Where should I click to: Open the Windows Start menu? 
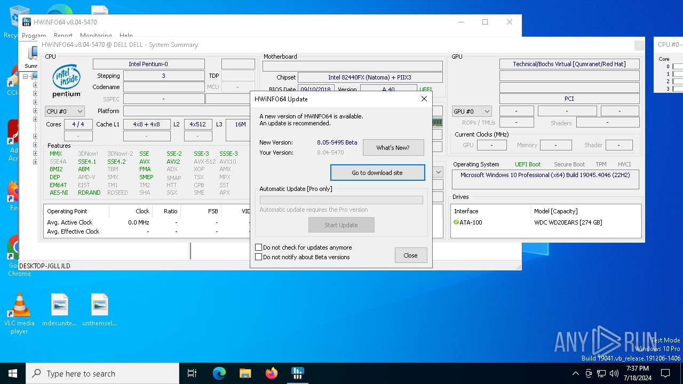click(13, 373)
